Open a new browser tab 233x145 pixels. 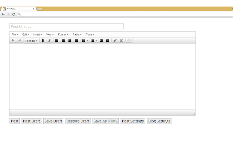click(40, 9)
